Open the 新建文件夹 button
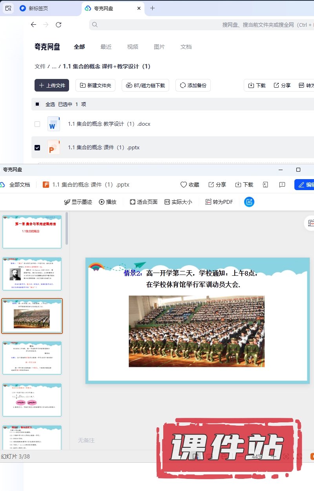Image resolution: width=314 pixels, height=491 pixels. (95, 85)
